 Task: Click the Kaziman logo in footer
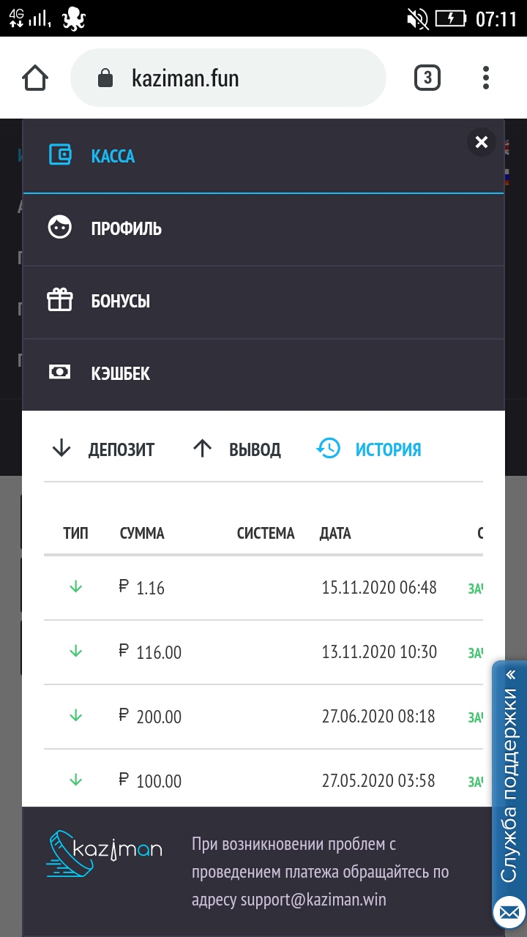[104, 855]
